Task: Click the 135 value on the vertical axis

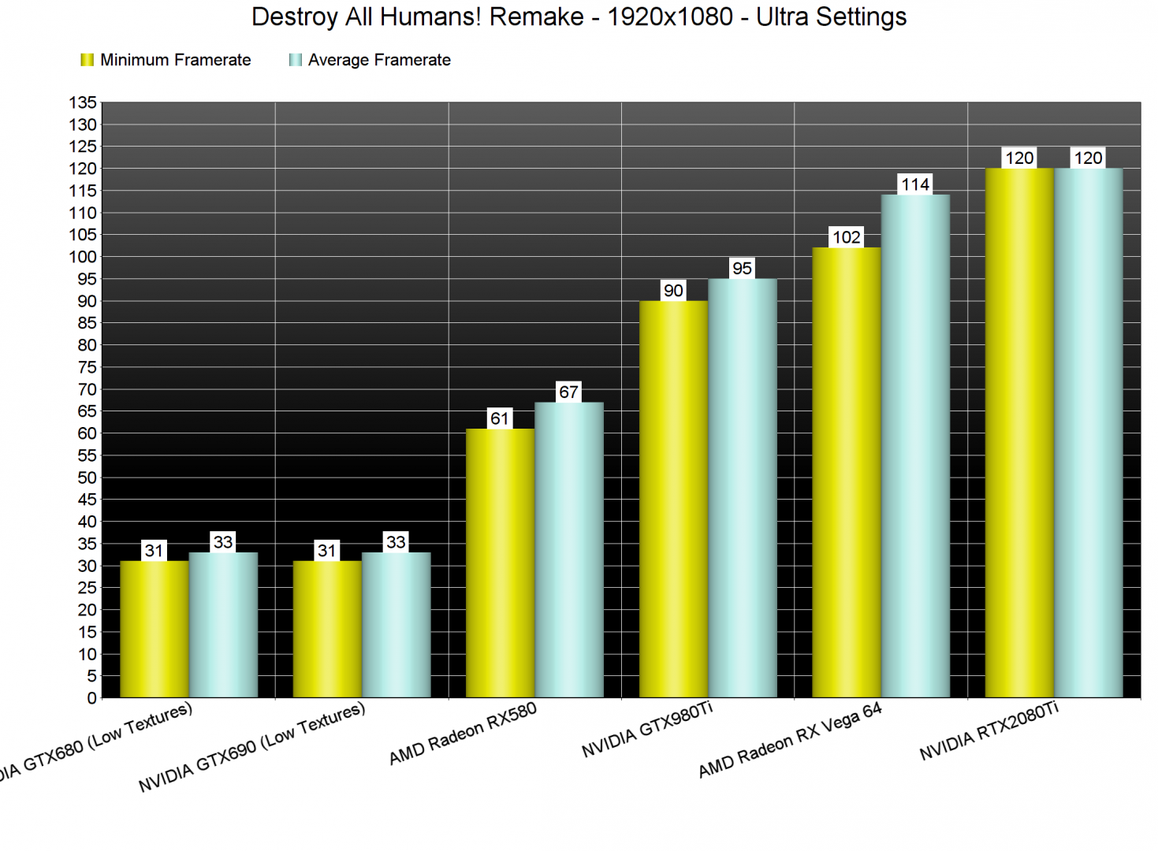Action: (x=83, y=102)
